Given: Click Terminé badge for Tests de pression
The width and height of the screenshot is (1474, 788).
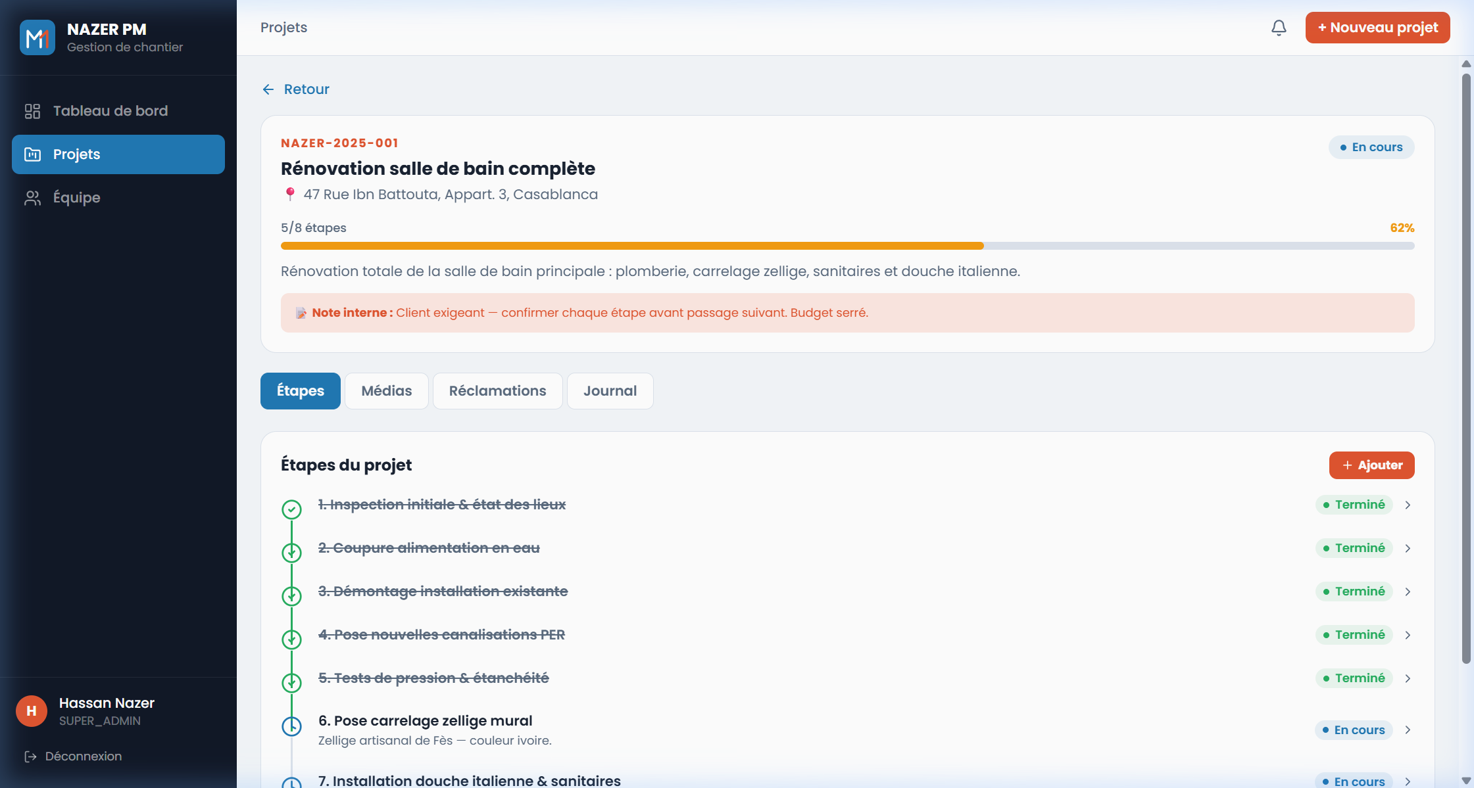Looking at the screenshot, I should pyautogui.click(x=1354, y=678).
